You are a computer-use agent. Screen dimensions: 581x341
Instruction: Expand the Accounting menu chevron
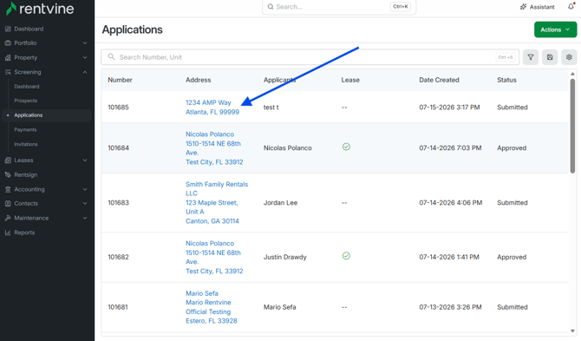point(85,189)
